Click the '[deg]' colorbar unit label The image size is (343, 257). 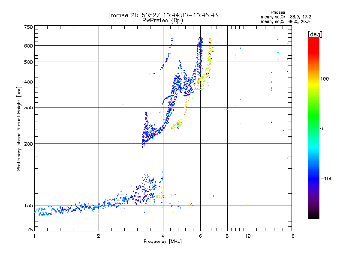[x=315, y=34]
